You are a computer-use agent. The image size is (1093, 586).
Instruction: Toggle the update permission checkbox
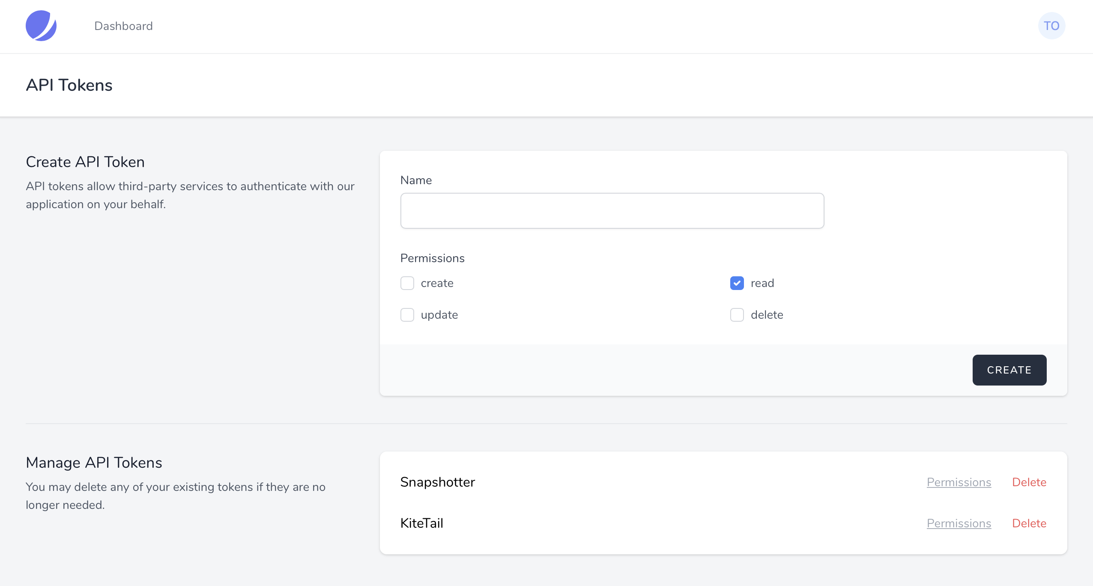pos(408,314)
